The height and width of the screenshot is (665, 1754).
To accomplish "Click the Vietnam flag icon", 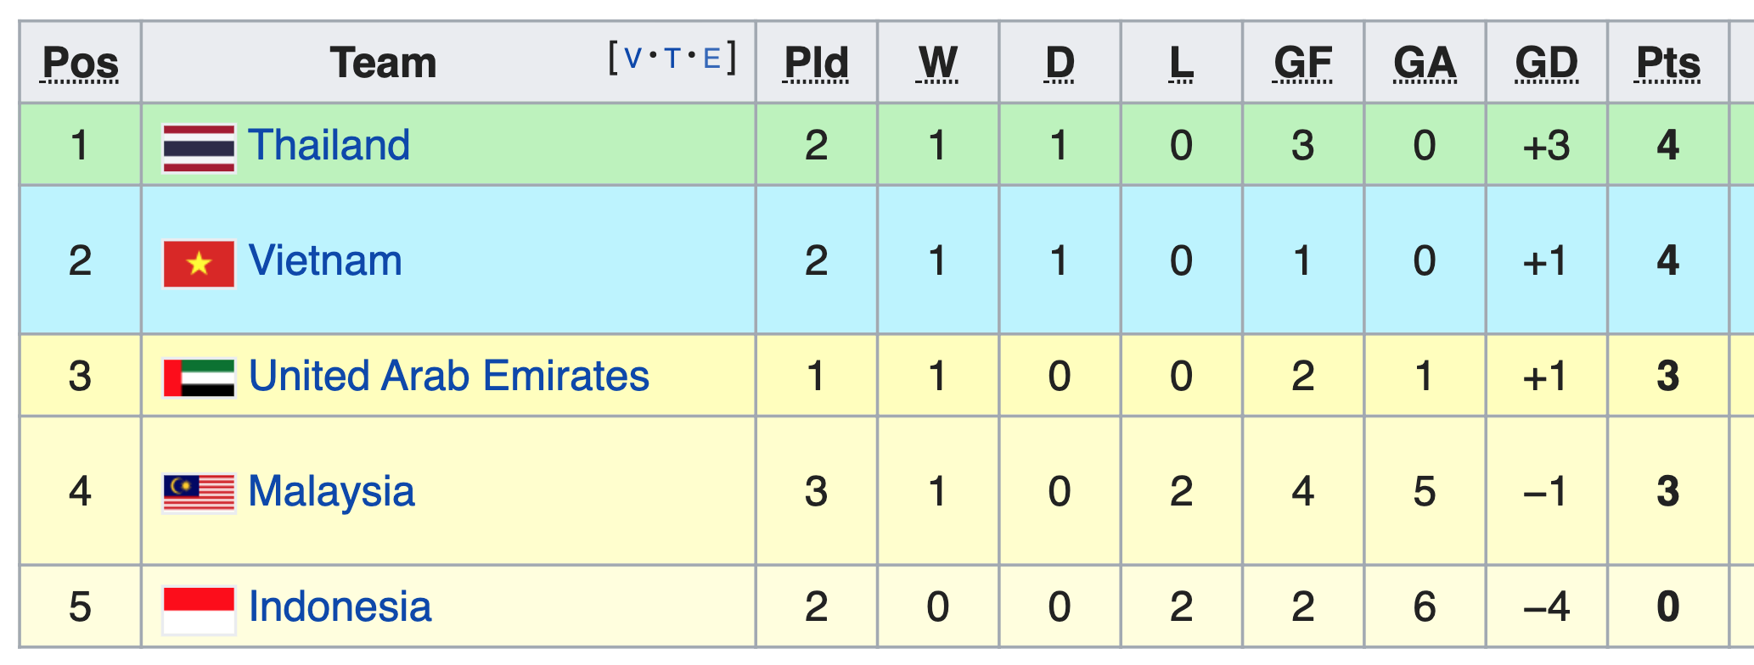I will click(199, 264).
